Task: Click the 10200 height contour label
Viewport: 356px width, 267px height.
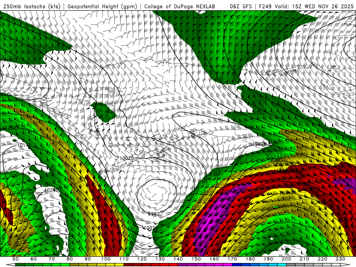Action: click(259, 144)
